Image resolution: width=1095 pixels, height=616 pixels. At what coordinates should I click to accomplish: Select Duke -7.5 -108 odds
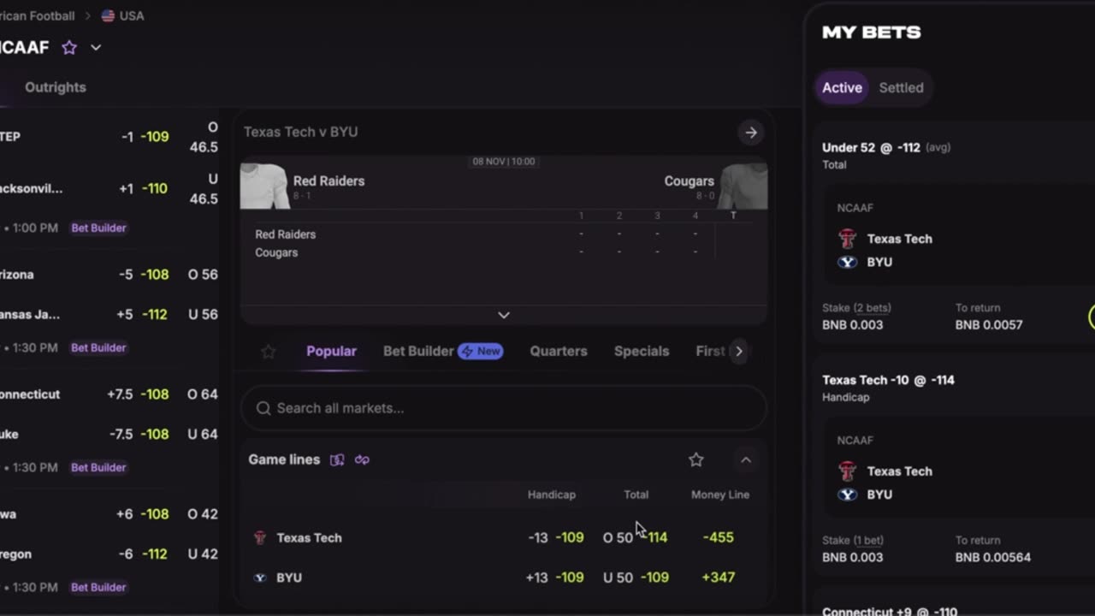pos(139,435)
